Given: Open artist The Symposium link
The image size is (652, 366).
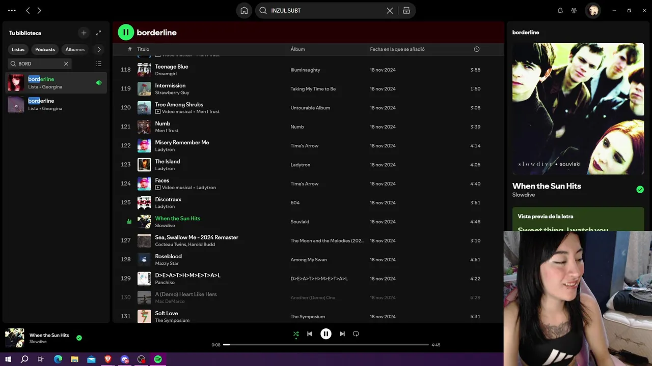Looking at the screenshot, I should (172, 320).
